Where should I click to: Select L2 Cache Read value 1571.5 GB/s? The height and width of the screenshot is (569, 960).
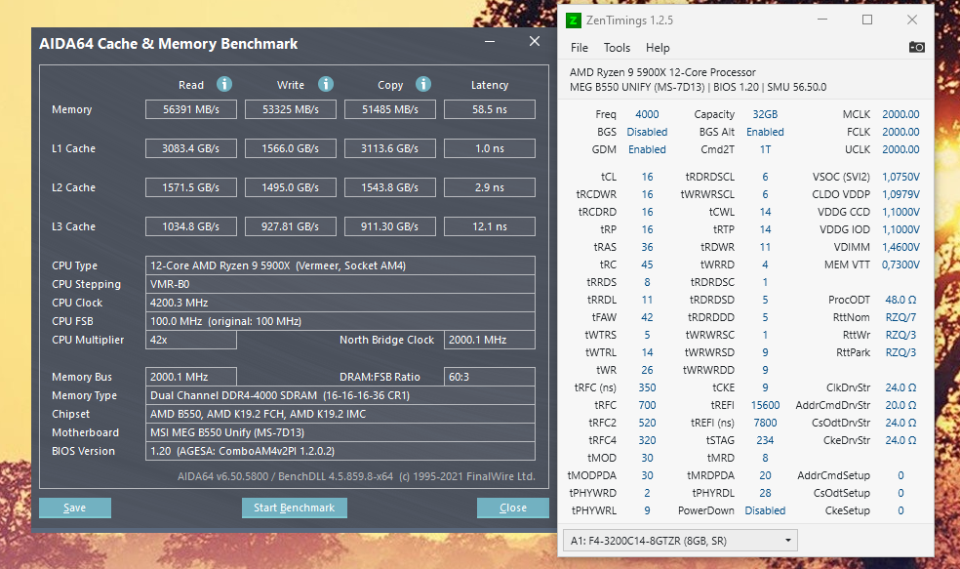point(191,187)
